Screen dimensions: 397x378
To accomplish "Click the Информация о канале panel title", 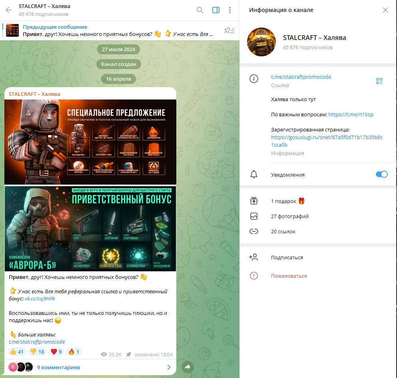I will pos(281,10).
